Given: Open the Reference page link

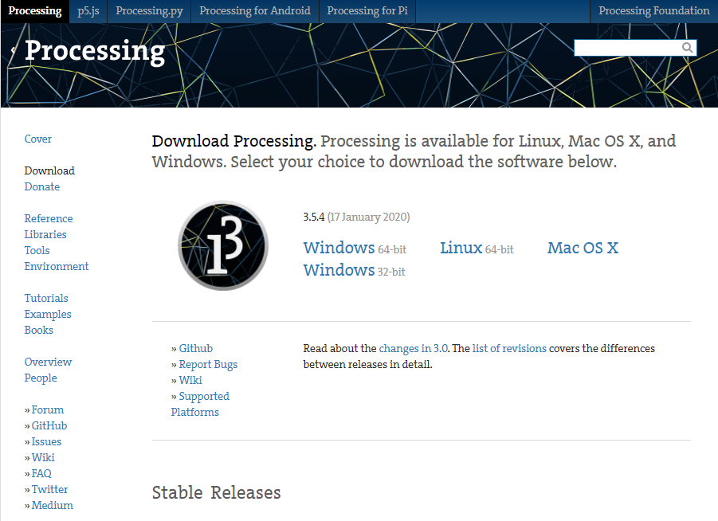Looking at the screenshot, I should tap(49, 218).
